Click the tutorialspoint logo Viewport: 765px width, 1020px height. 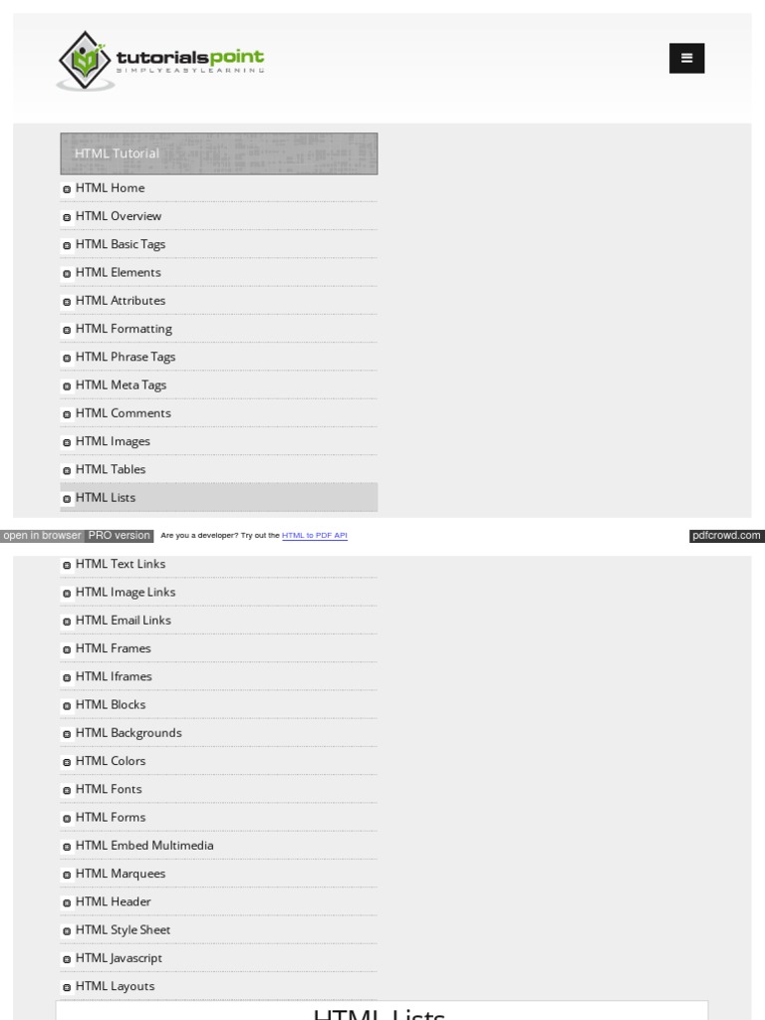click(160, 60)
